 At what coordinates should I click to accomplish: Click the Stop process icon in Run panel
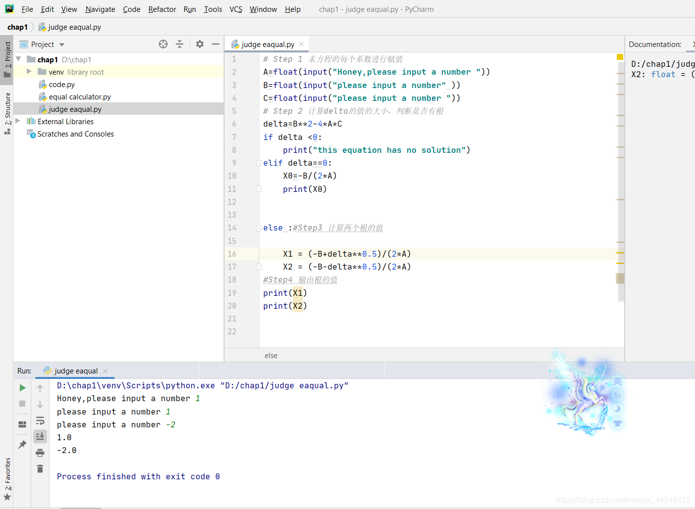22,404
